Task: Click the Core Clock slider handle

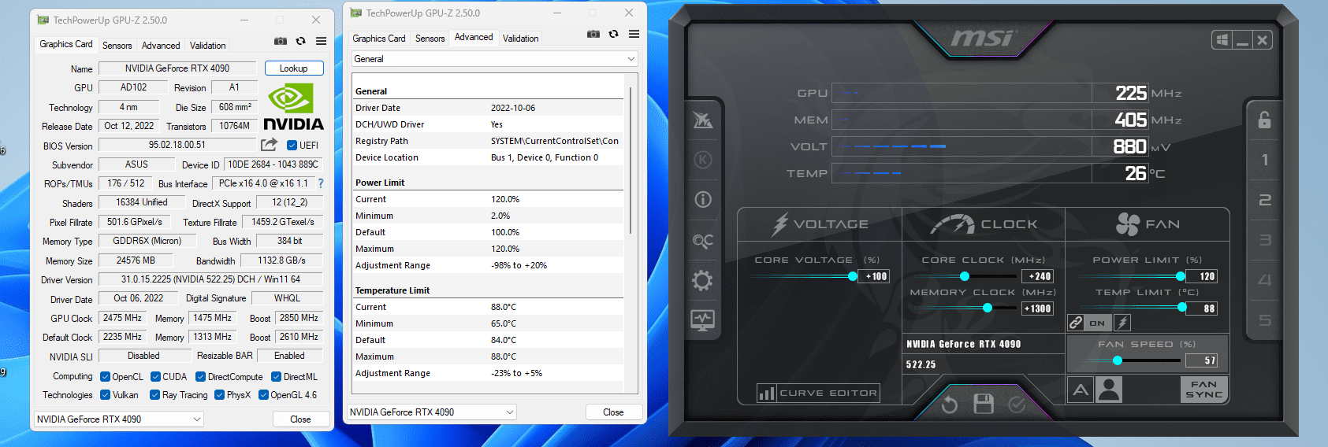Action: click(965, 276)
